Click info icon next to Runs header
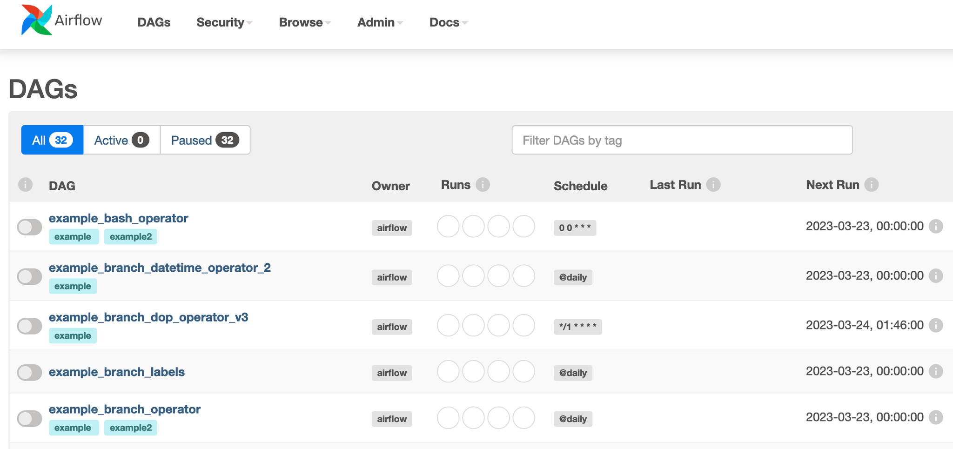 483,185
